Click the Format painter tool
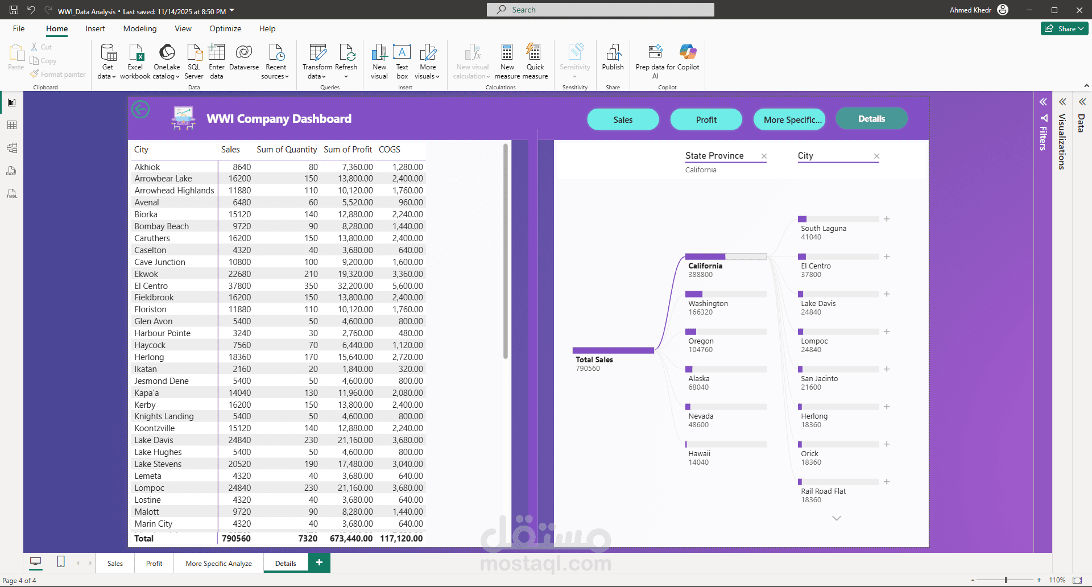Viewport: 1092px width, 587px height. click(x=58, y=75)
